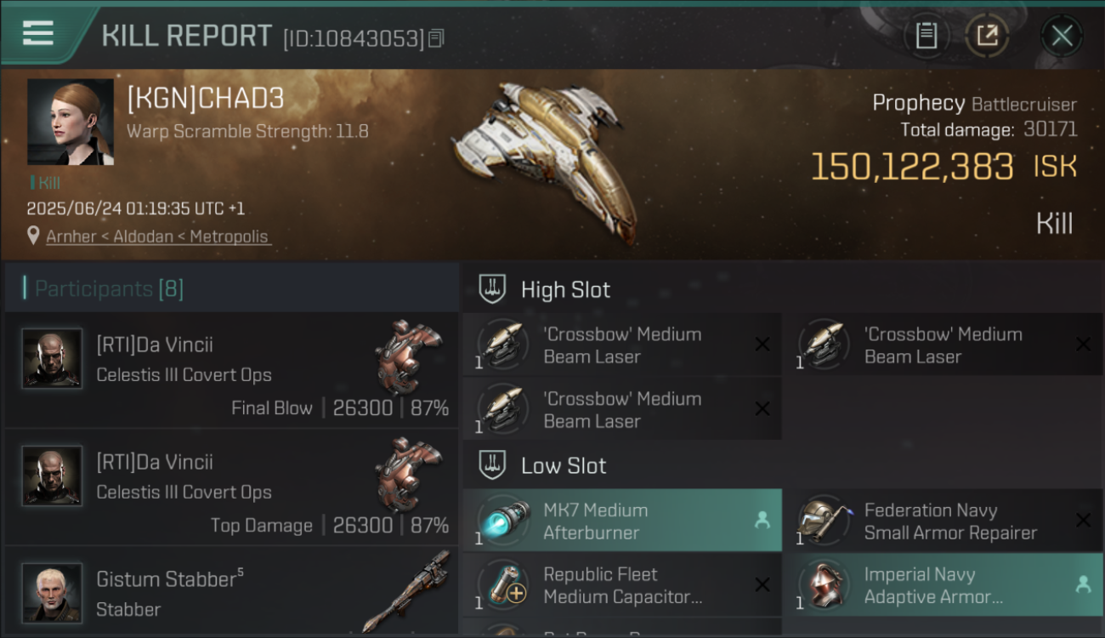Copy the kill report ID
The image size is (1105, 638).
pyautogui.click(x=436, y=38)
